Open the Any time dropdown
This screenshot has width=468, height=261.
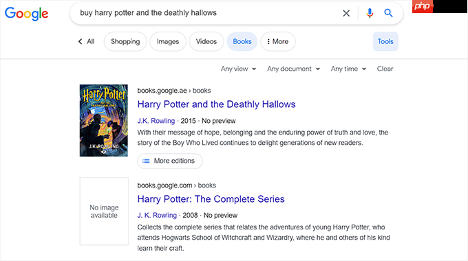tap(348, 69)
